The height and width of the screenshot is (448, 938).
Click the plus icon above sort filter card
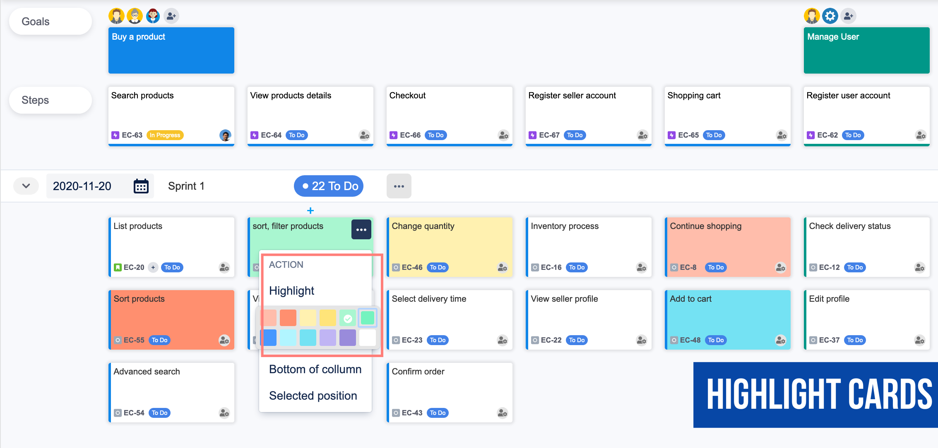(310, 211)
